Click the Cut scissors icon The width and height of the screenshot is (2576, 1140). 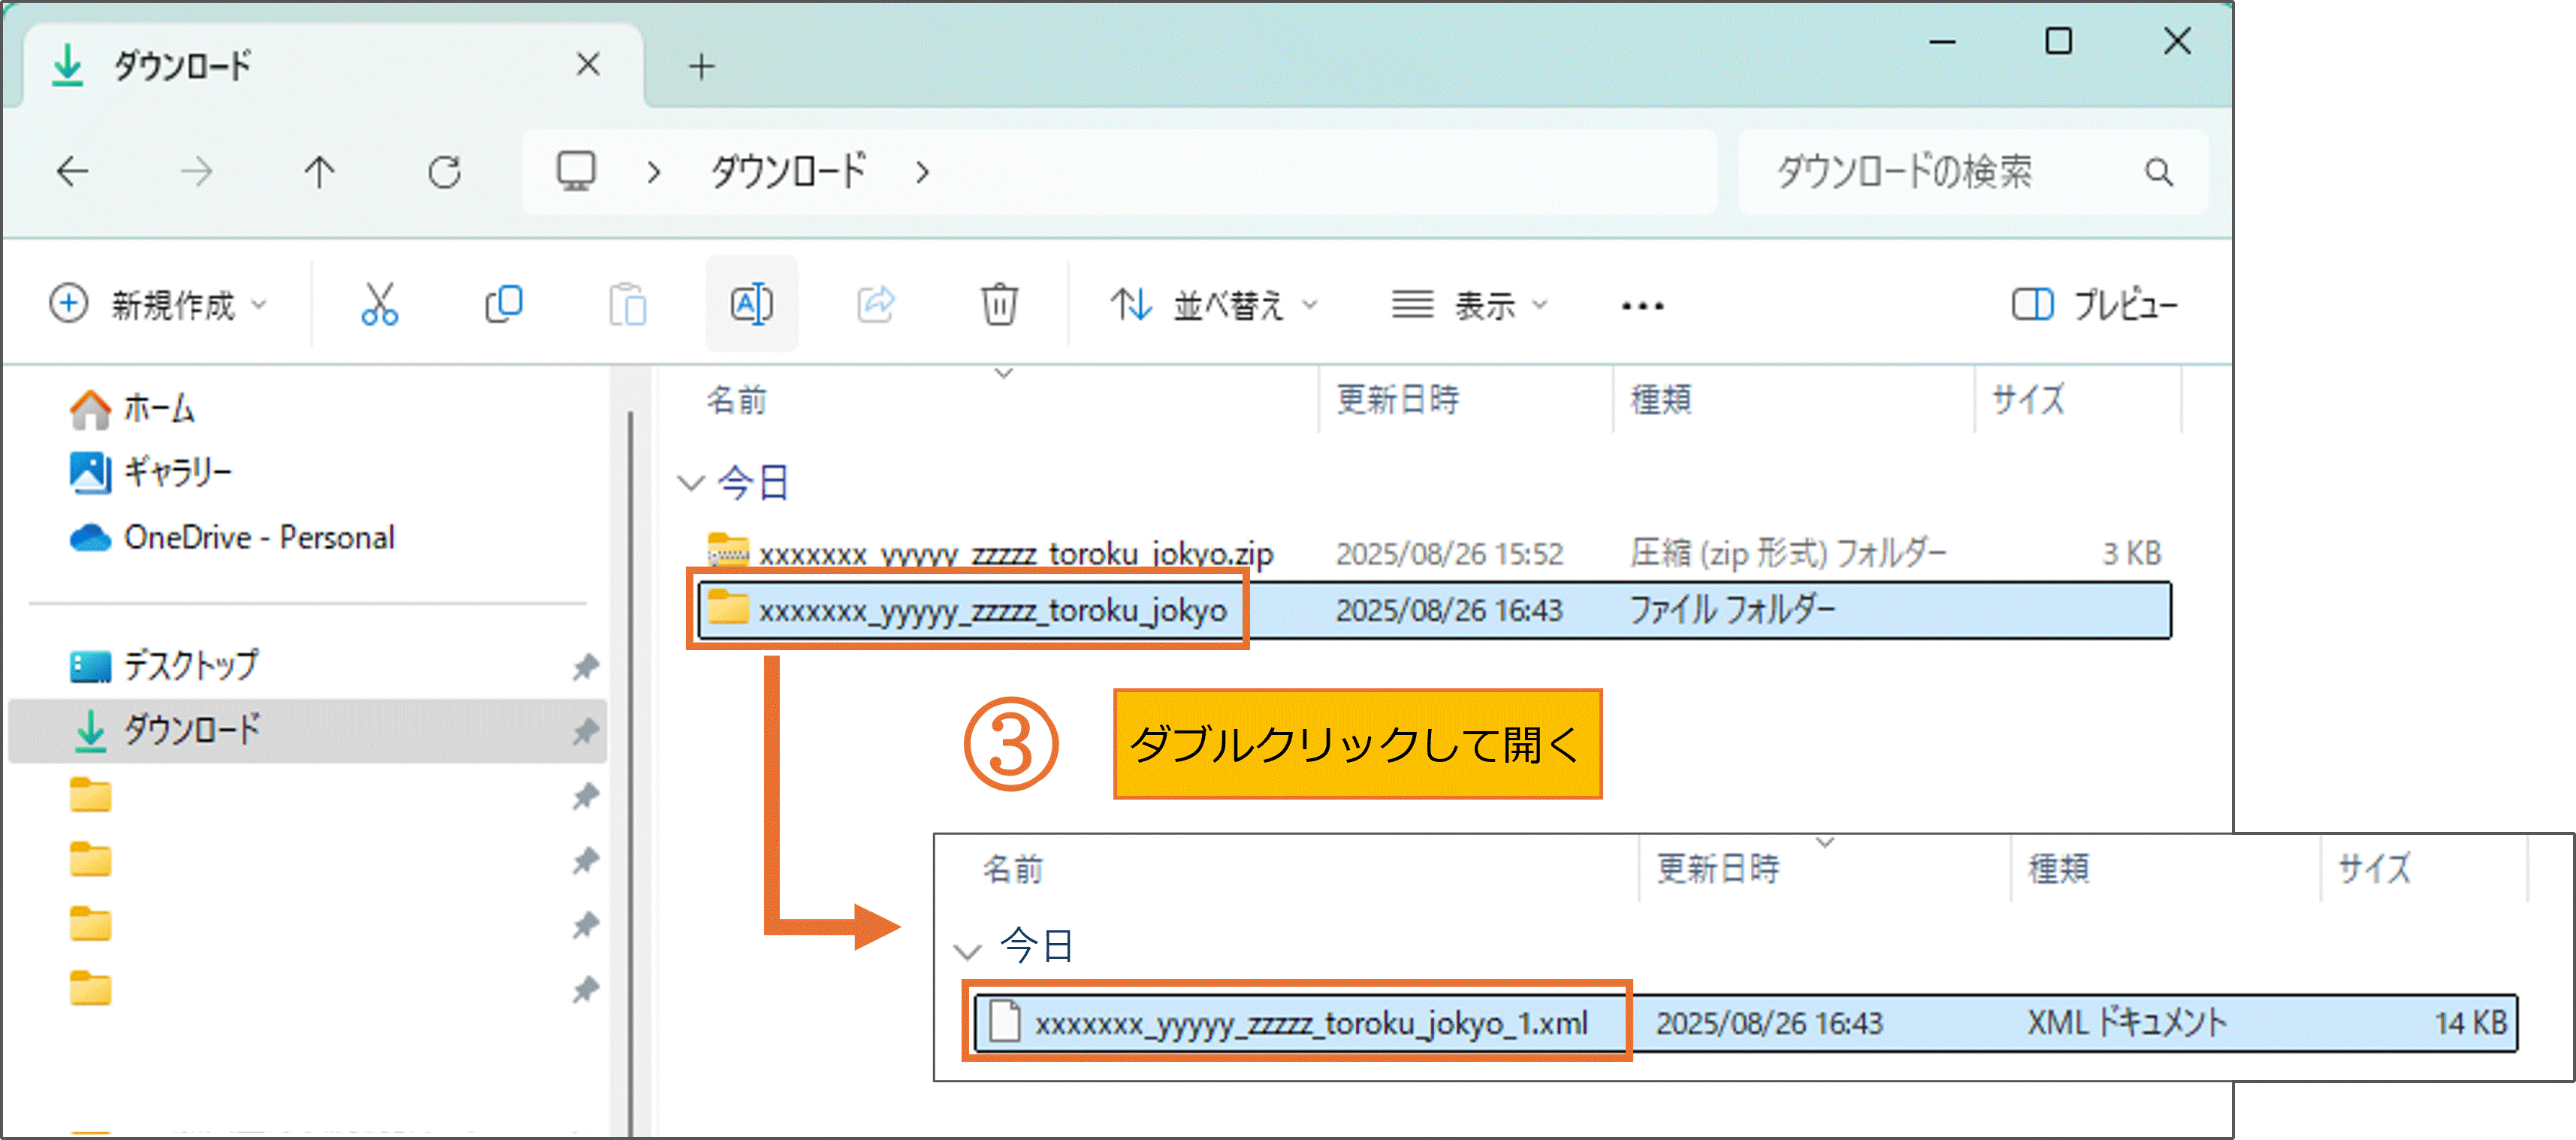click(379, 304)
